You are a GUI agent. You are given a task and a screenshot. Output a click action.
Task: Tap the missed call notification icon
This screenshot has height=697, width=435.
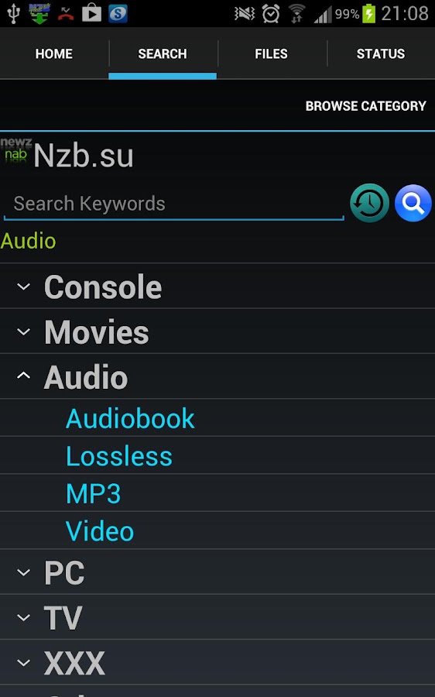(66, 14)
